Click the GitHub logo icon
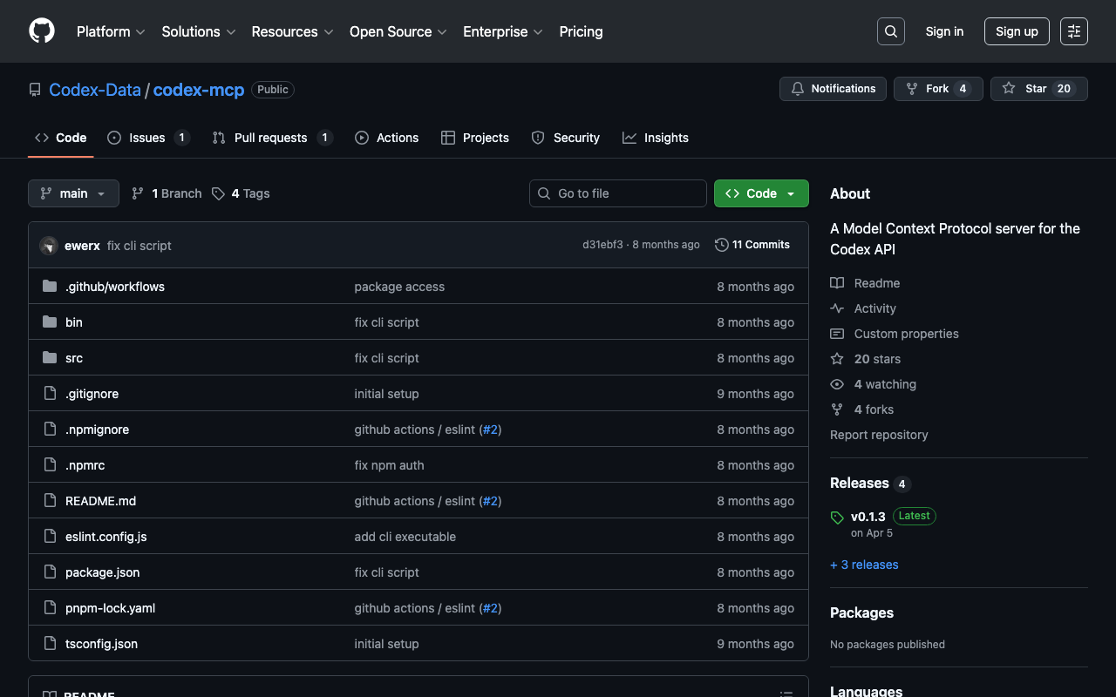The width and height of the screenshot is (1116, 697). pyautogui.click(x=42, y=31)
